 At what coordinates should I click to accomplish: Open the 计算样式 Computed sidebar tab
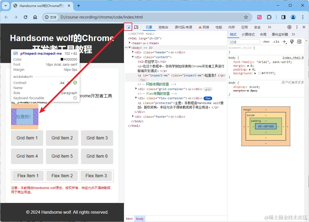248,35
